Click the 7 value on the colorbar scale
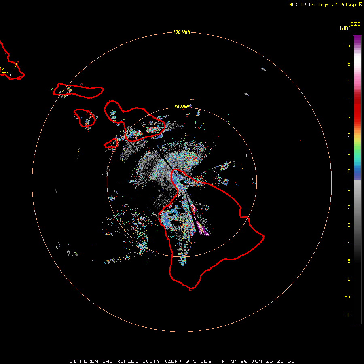Screen dimensions: 364x364 click(x=349, y=45)
